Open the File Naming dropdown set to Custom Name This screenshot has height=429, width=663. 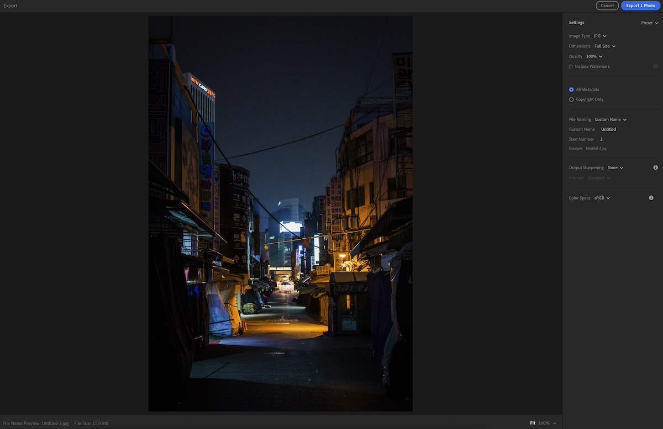pos(609,119)
